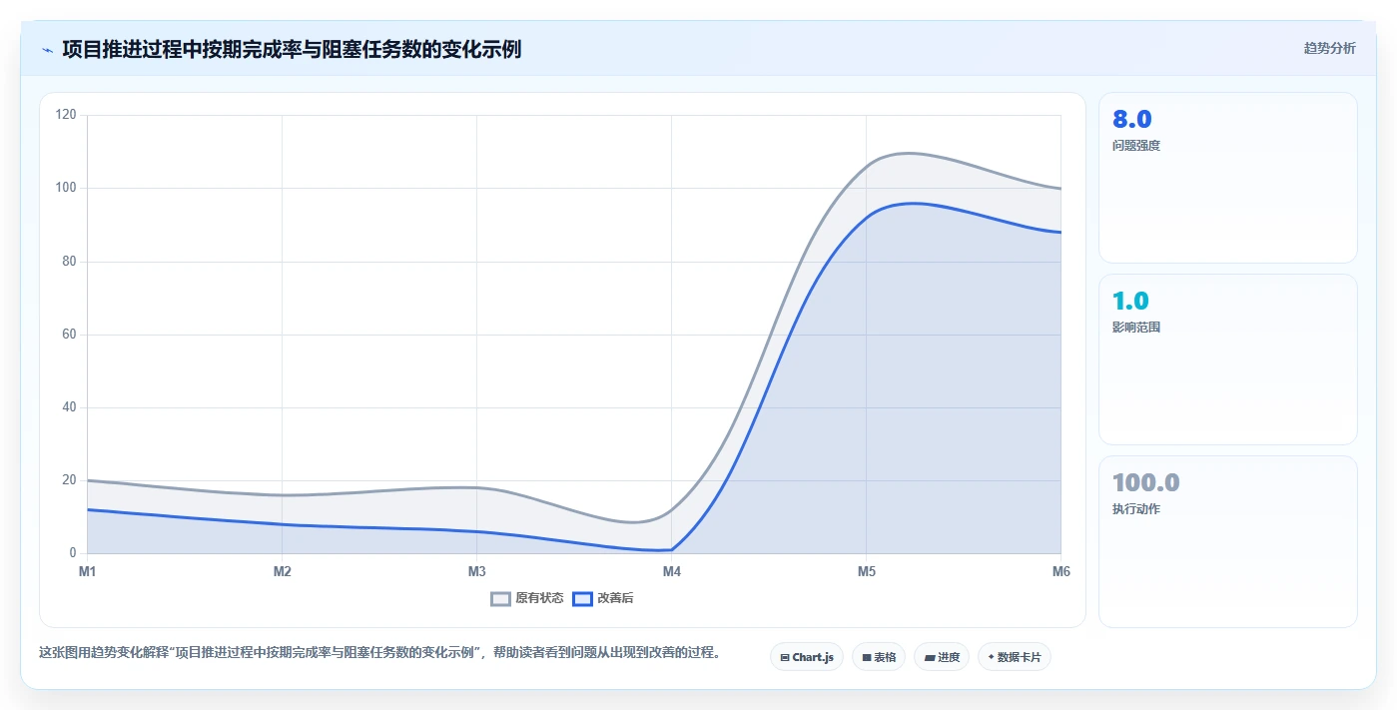Toggle the 原有状态 legend entry

pyautogui.click(x=527, y=598)
